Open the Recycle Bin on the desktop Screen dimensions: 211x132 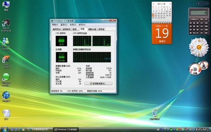(x=154, y=115)
